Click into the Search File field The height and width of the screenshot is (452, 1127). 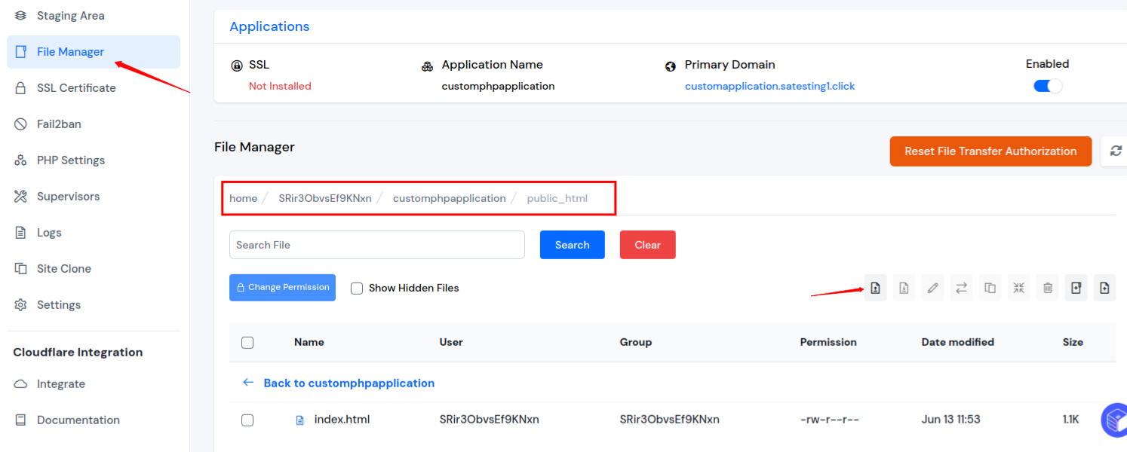coord(376,245)
